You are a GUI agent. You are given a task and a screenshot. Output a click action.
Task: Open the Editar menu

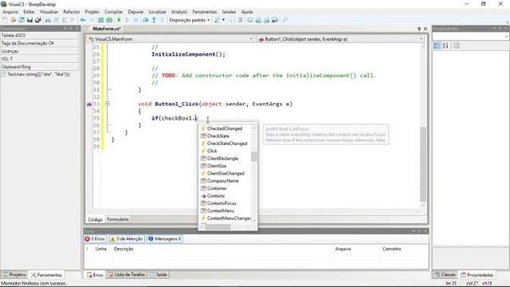point(29,12)
